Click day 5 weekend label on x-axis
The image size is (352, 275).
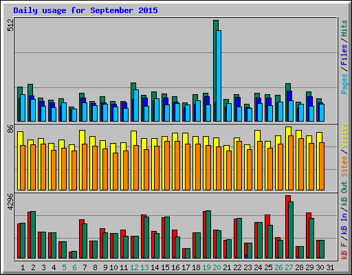(x=64, y=267)
